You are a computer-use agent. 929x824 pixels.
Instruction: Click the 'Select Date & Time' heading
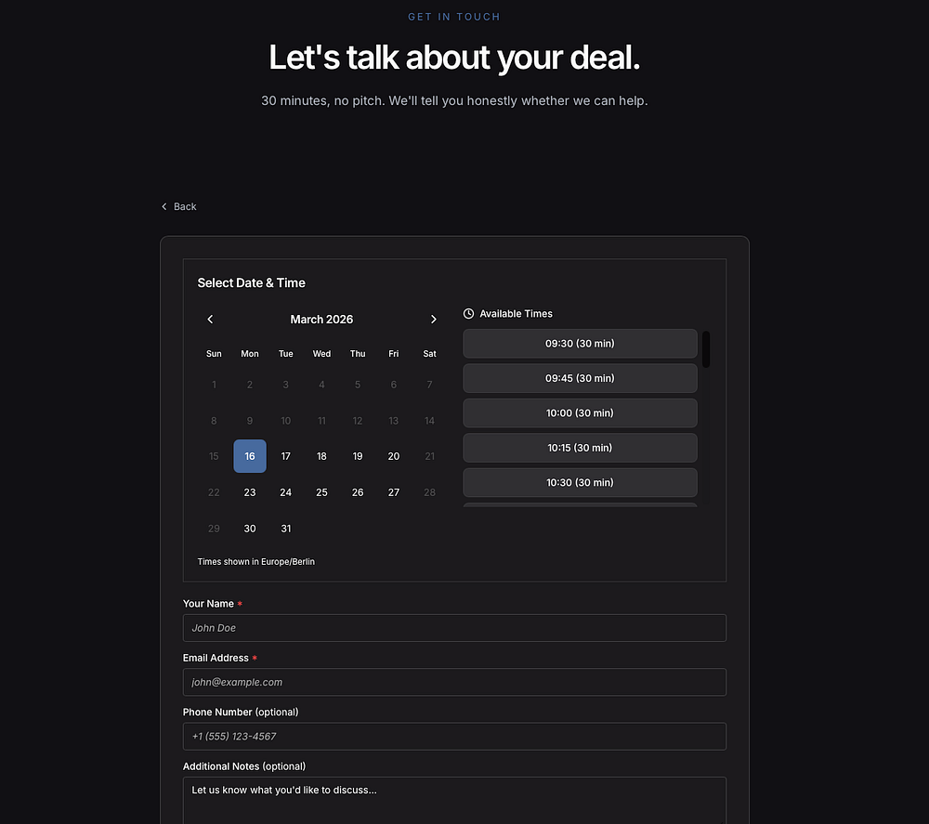coord(251,283)
